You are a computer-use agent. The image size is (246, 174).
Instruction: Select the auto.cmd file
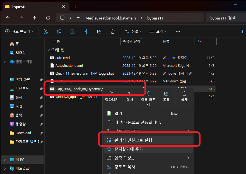click(x=62, y=58)
